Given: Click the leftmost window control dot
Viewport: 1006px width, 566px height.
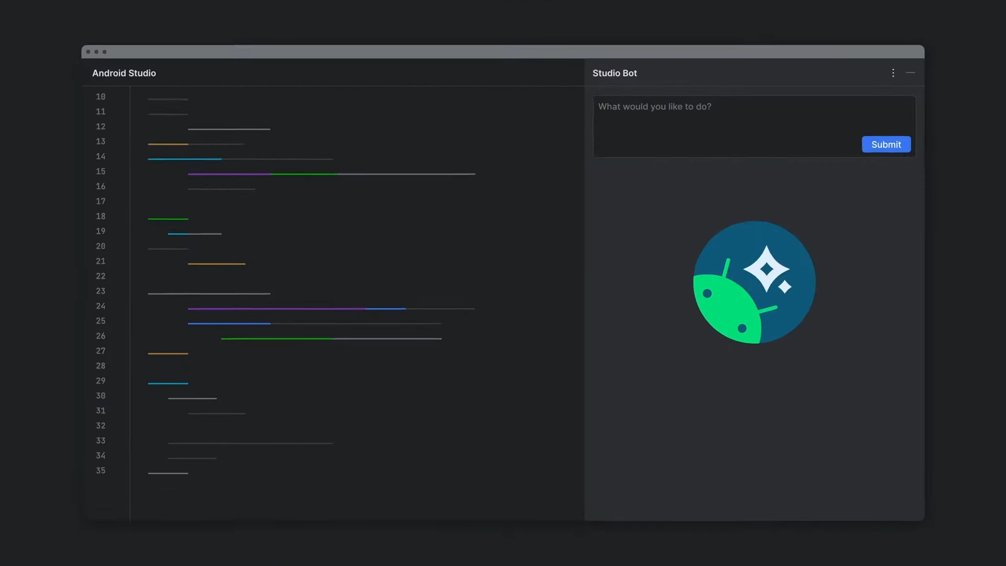Looking at the screenshot, I should (88, 52).
